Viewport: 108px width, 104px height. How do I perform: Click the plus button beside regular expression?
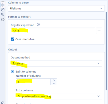99,31
